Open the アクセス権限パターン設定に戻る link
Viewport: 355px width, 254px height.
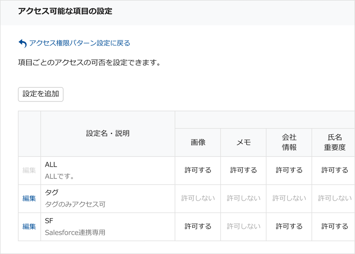(79, 43)
